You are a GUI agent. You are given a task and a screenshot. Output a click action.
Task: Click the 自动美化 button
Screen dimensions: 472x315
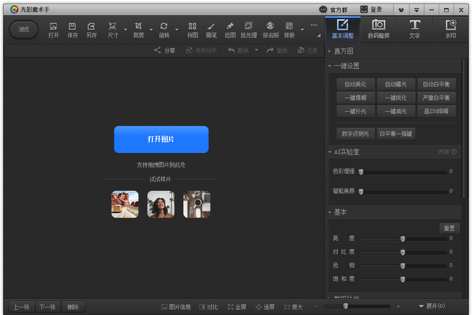355,84
